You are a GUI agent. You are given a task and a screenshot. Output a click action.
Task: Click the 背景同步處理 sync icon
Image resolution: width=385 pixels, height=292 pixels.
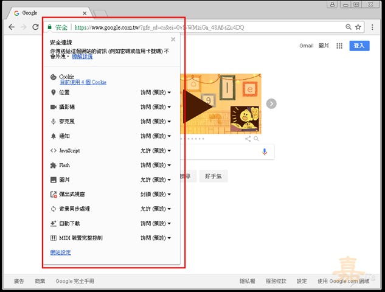coord(54,209)
